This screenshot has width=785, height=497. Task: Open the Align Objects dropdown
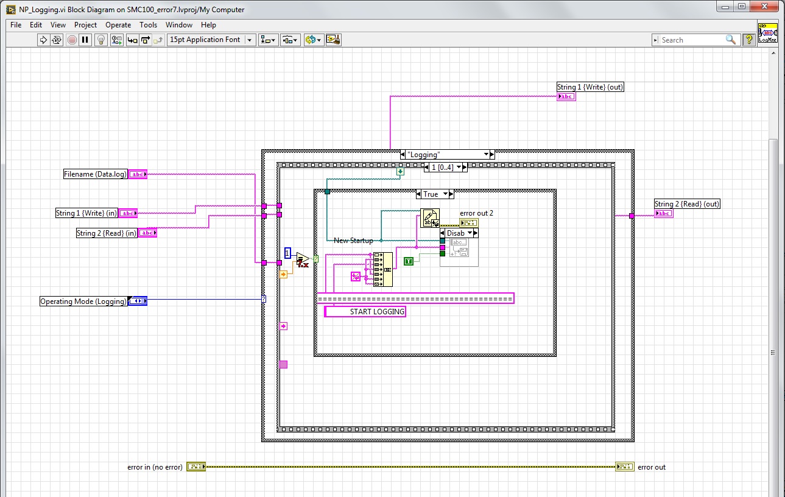[x=268, y=40]
